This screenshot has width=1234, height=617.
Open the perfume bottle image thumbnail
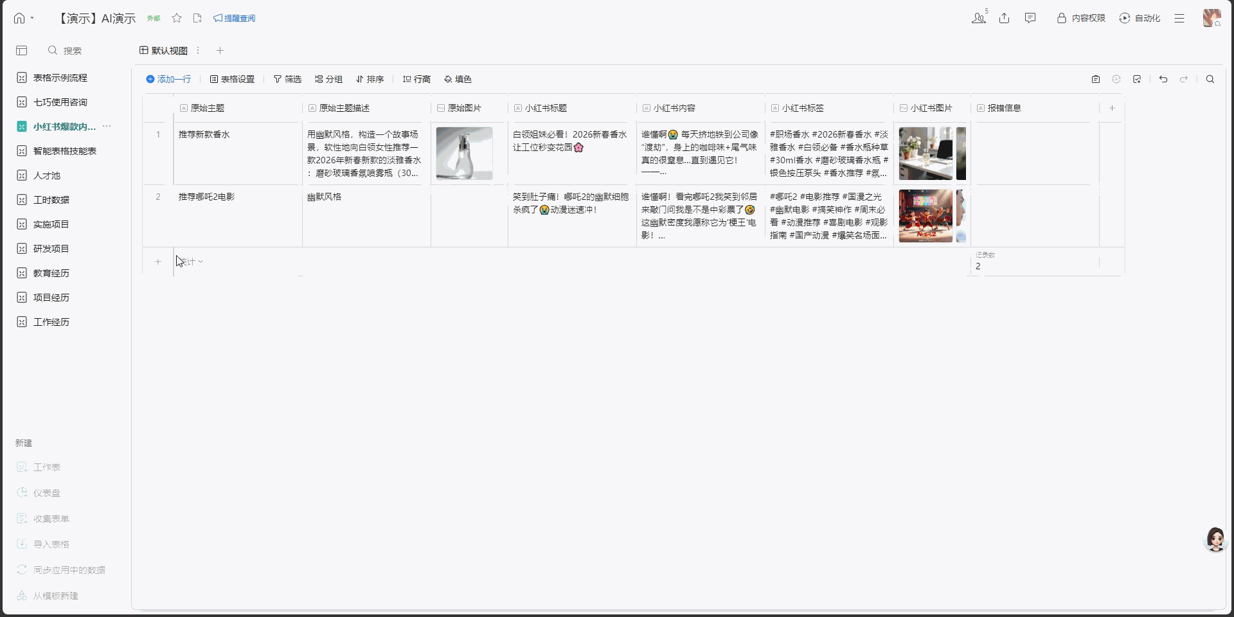click(x=464, y=154)
